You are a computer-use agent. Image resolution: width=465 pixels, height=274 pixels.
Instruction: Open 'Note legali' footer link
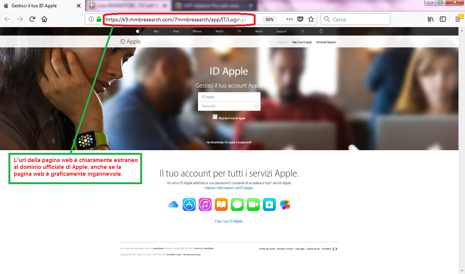click(300, 249)
